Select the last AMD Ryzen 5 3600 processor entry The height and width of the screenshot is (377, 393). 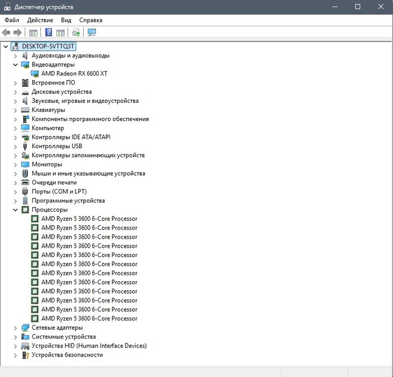[89, 318]
